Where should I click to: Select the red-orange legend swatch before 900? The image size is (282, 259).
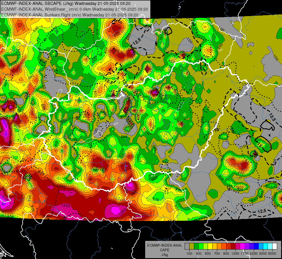pos(224,246)
